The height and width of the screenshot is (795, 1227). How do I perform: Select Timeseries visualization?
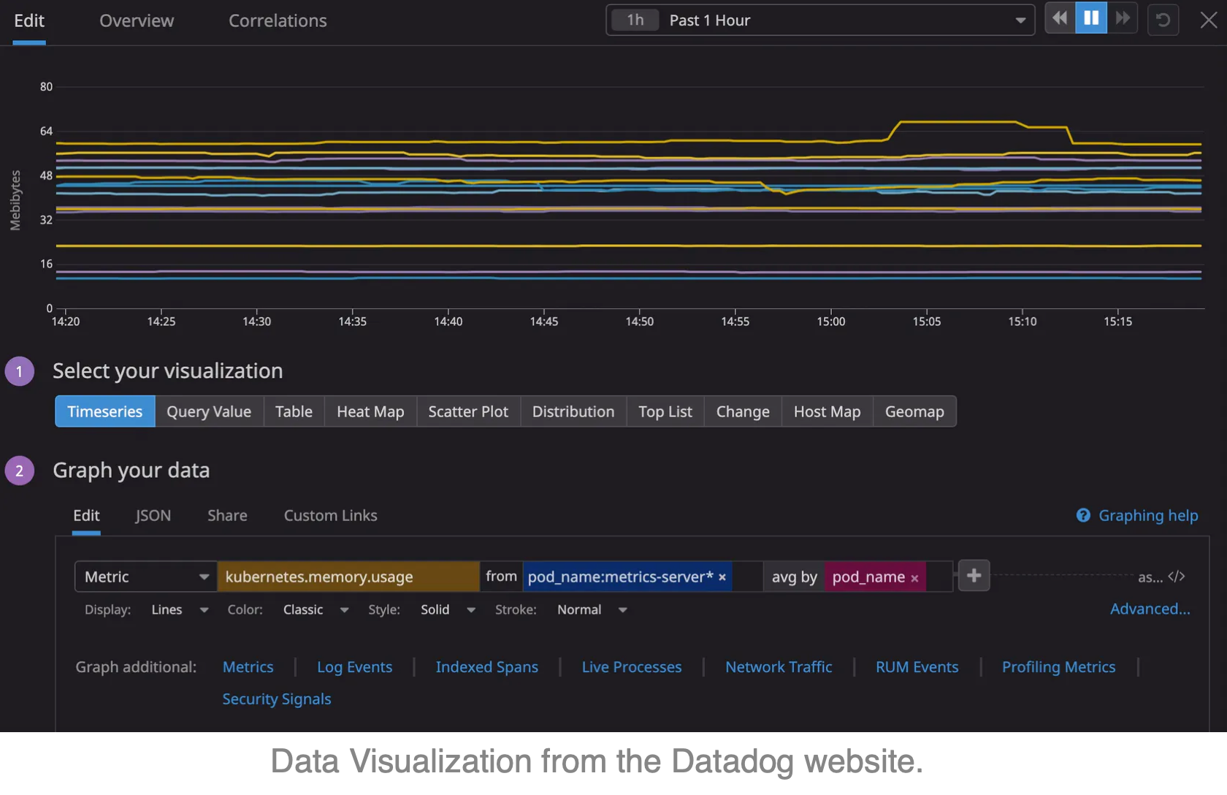click(x=105, y=411)
